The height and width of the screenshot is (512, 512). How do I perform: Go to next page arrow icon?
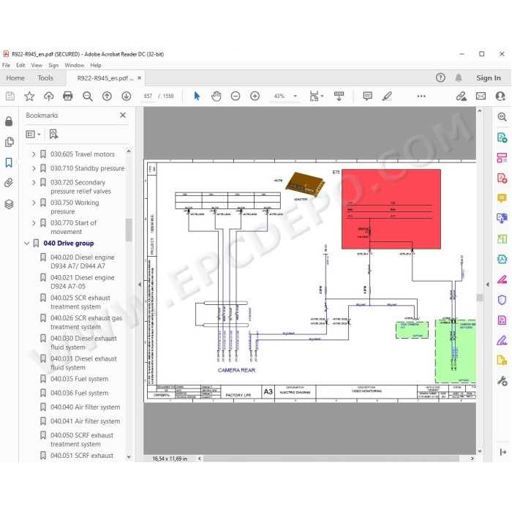(127, 96)
